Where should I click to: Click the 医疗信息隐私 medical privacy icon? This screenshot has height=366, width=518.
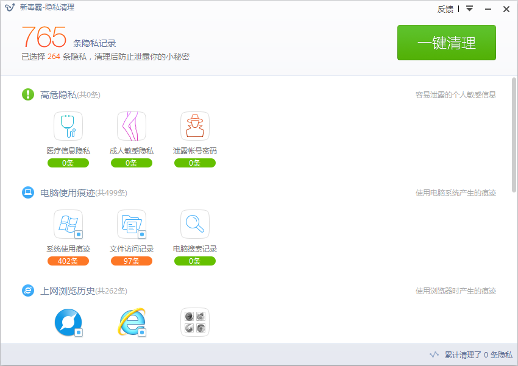point(68,125)
